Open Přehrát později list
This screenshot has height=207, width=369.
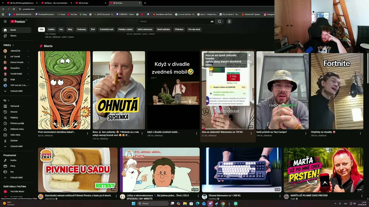point(16,123)
